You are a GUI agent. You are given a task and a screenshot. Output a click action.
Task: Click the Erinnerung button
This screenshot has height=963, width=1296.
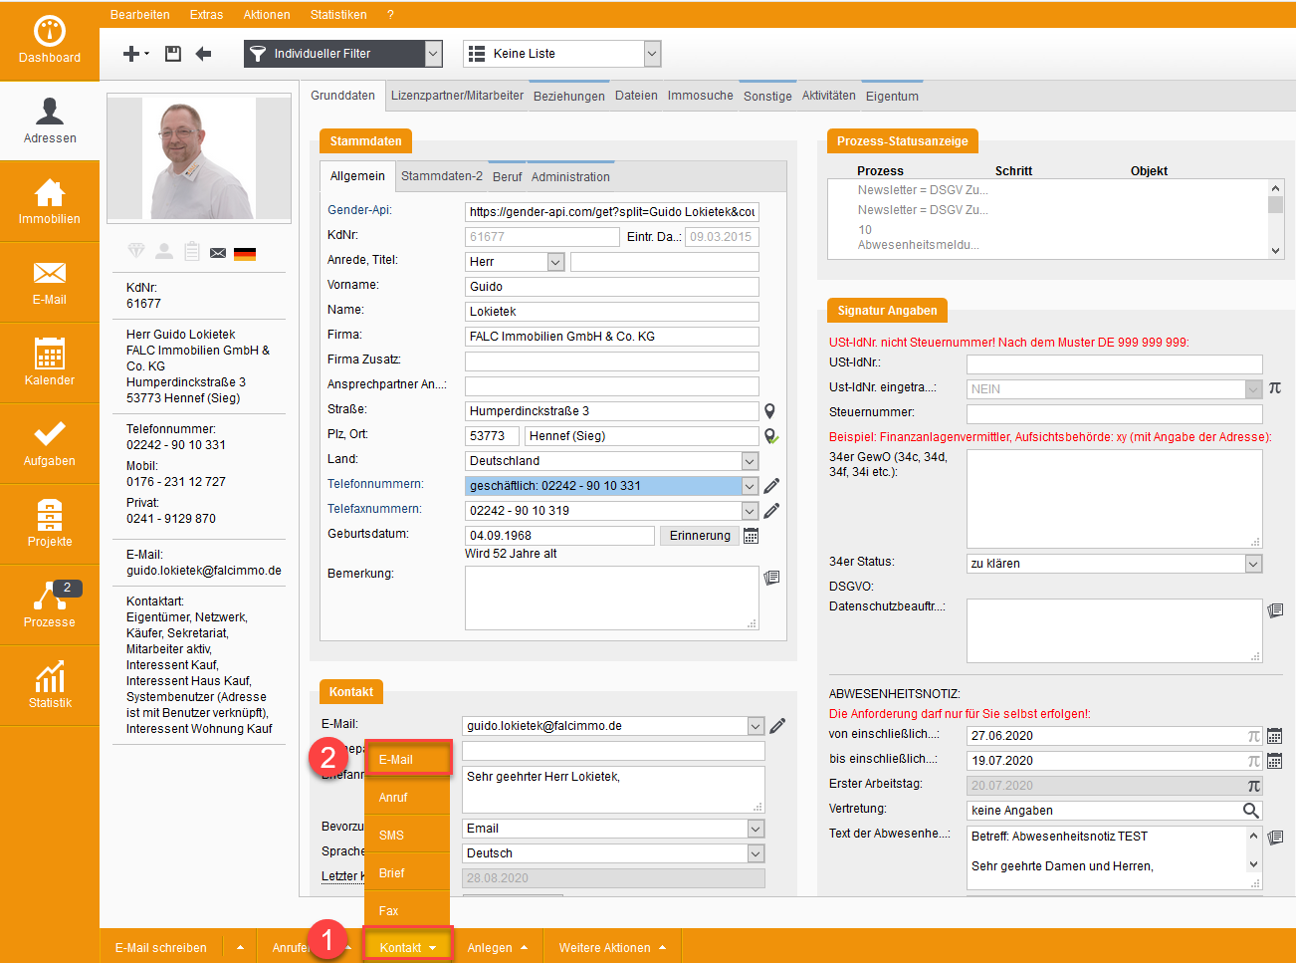(x=699, y=536)
